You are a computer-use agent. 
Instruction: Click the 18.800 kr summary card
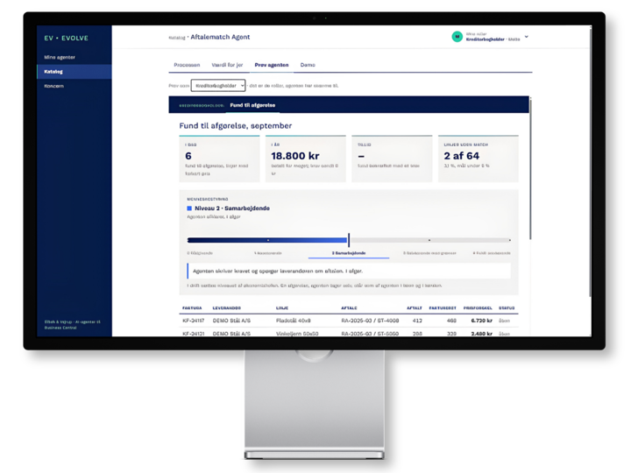pyautogui.click(x=306, y=159)
